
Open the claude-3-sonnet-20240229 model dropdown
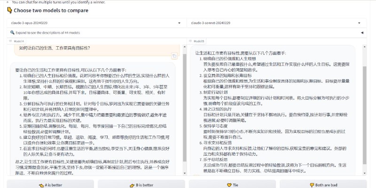275,23
